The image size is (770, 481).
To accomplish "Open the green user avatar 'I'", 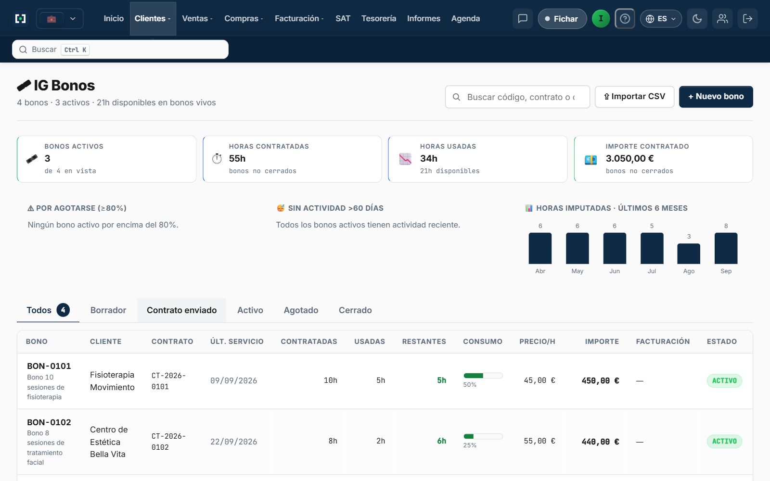I will tap(601, 19).
